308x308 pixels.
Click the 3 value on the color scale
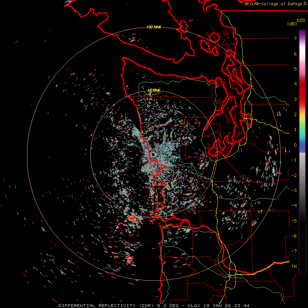click(x=295, y=99)
